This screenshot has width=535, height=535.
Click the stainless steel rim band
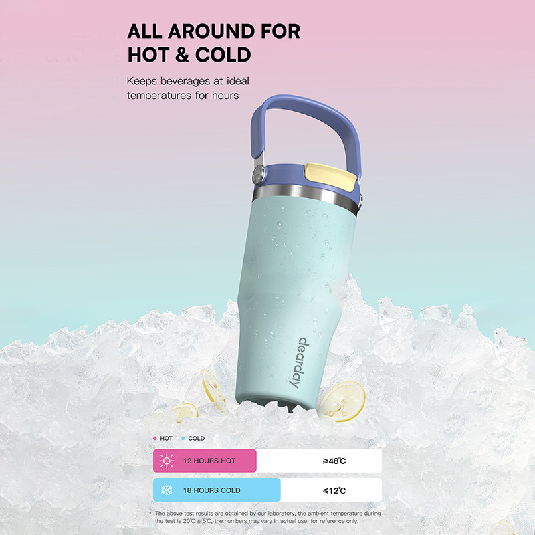click(306, 197)
